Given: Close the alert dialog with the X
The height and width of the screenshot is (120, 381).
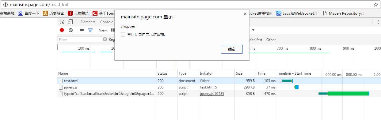Looking at the screenshot, I should 245,13.
